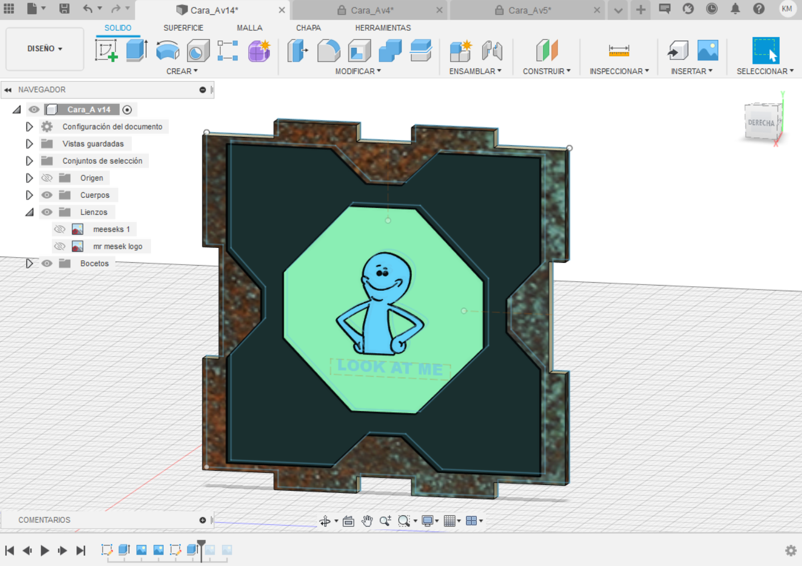Jump to the timeline end

[x=81, y=551]
